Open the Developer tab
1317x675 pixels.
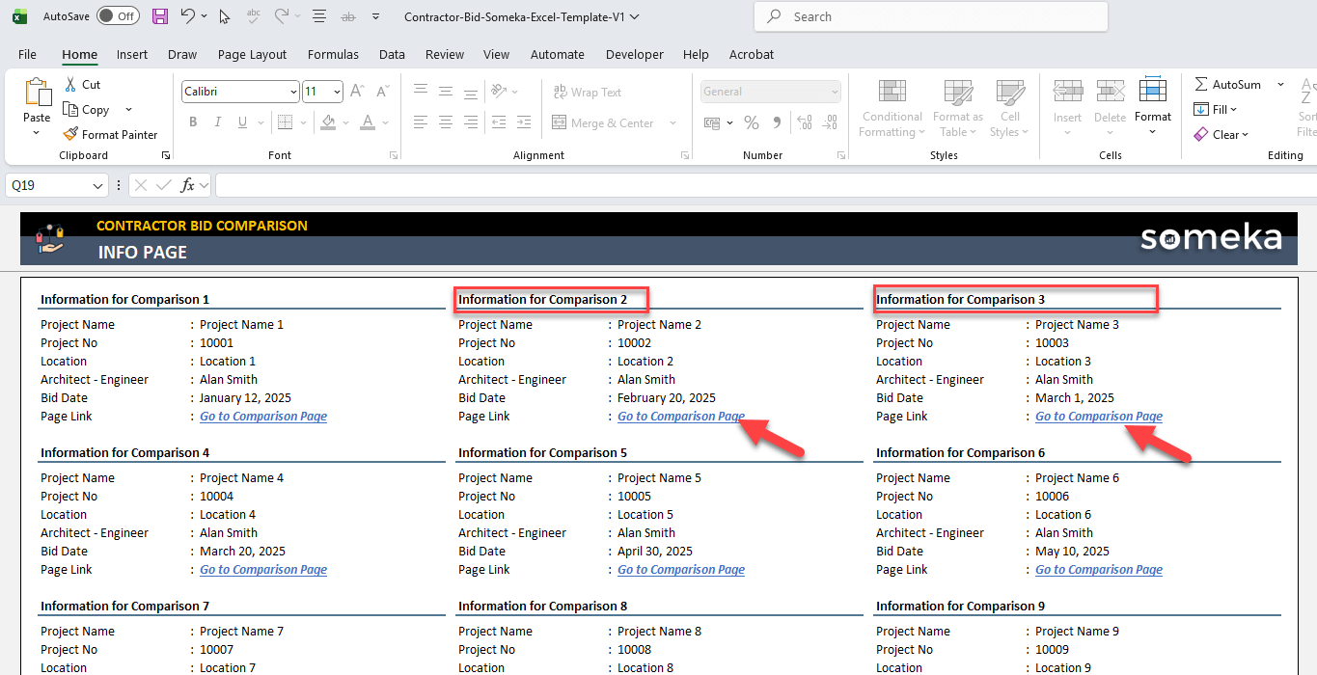634,55
